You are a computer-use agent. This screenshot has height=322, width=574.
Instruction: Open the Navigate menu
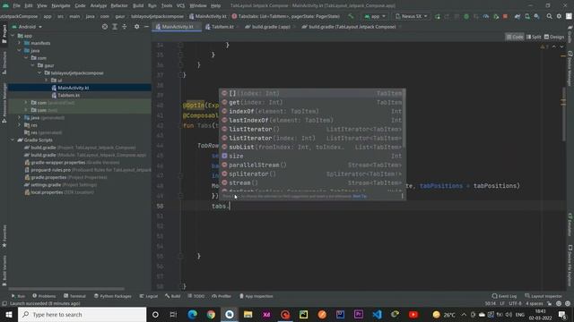click(61, 5)
